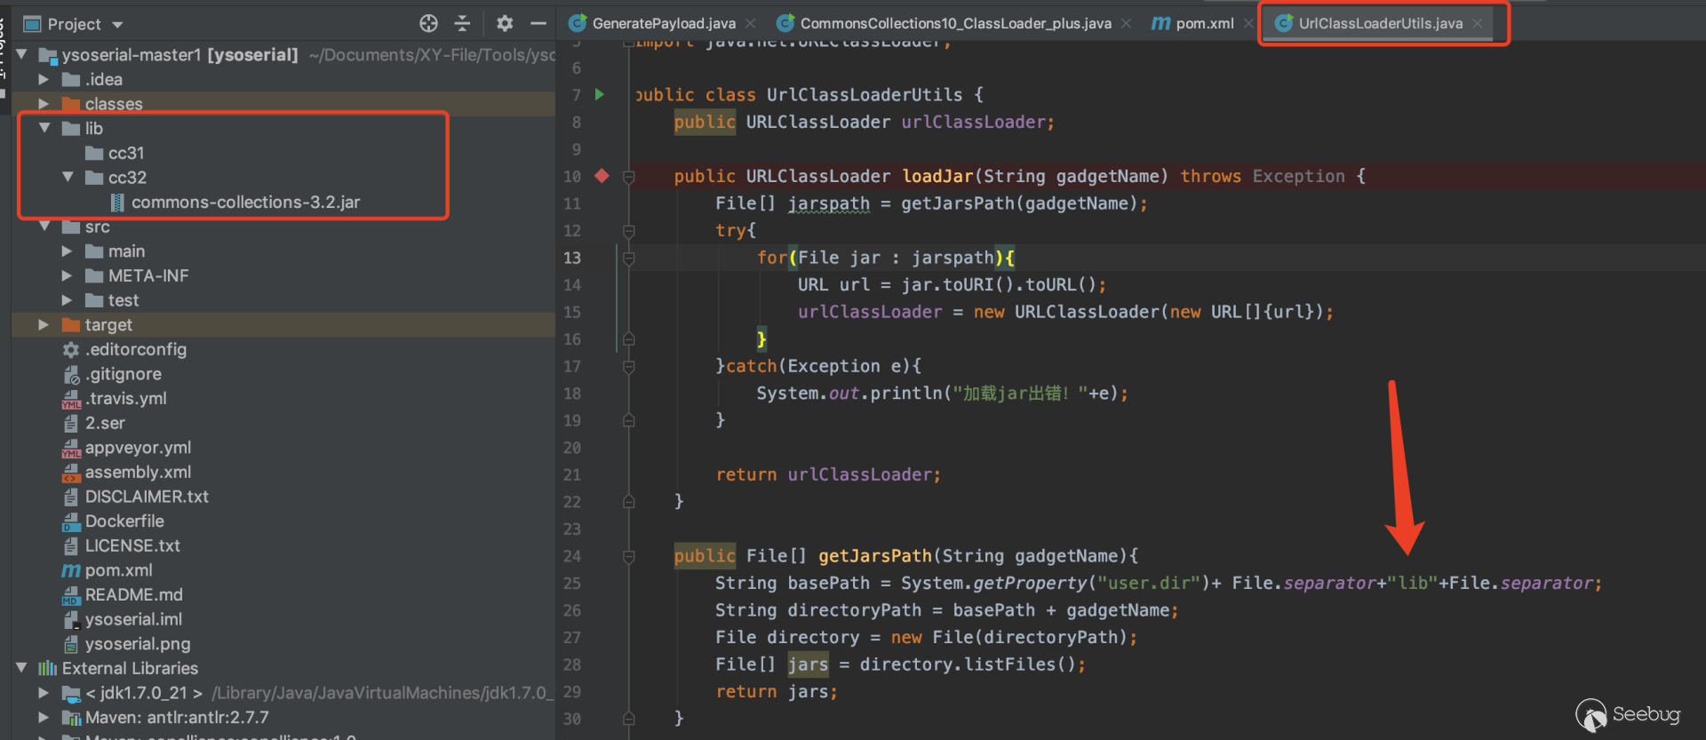Viewport: 1706px width, 740px height.
Task: Expand the .idea folder
Action: 44,79
